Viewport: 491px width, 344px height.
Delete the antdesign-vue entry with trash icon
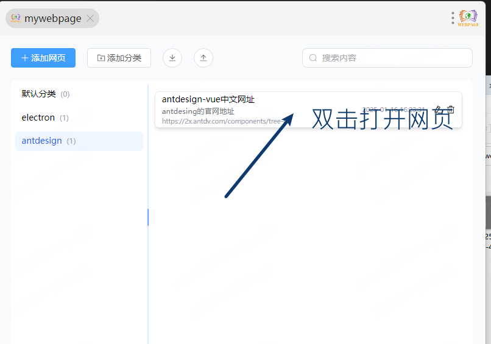pyautogui.click(x=451, y=110)
